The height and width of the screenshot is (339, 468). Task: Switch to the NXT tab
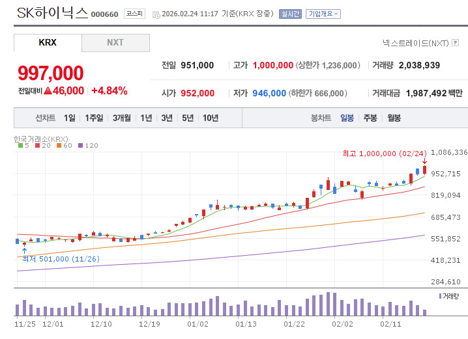[x=115, y=43]
